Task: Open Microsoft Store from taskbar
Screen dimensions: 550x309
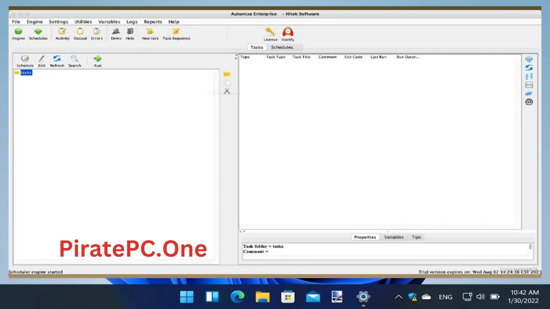Action: pos(287,297)
